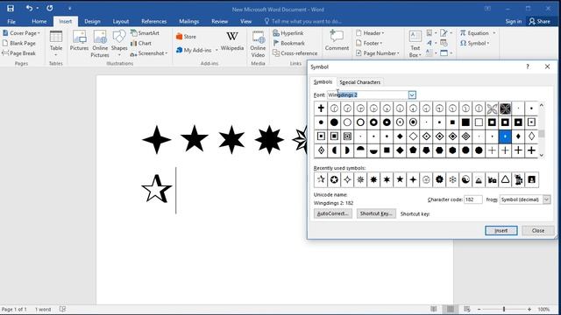
Task: Add a Comment
Action: pos(337,41)
